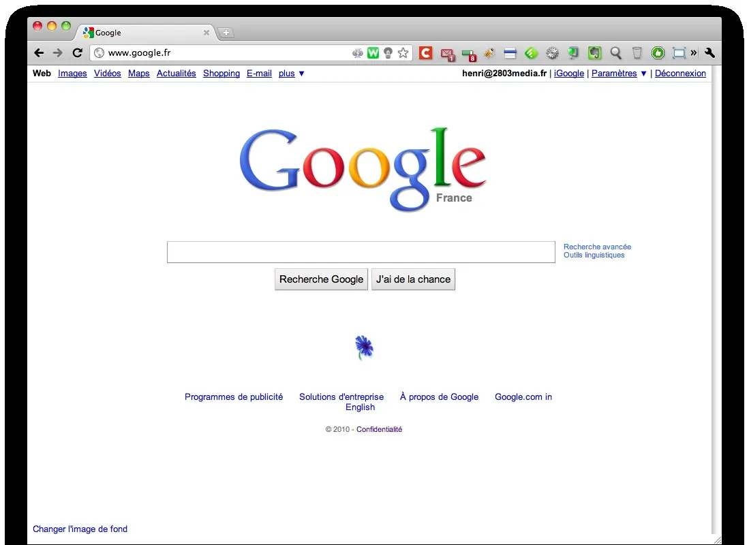This screenshot has height=545, width=749.
Task: Click the blue flower image
Action: 364,347
